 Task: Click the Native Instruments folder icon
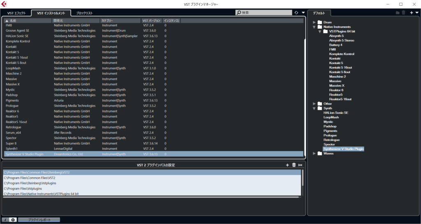tap(319, 27)
